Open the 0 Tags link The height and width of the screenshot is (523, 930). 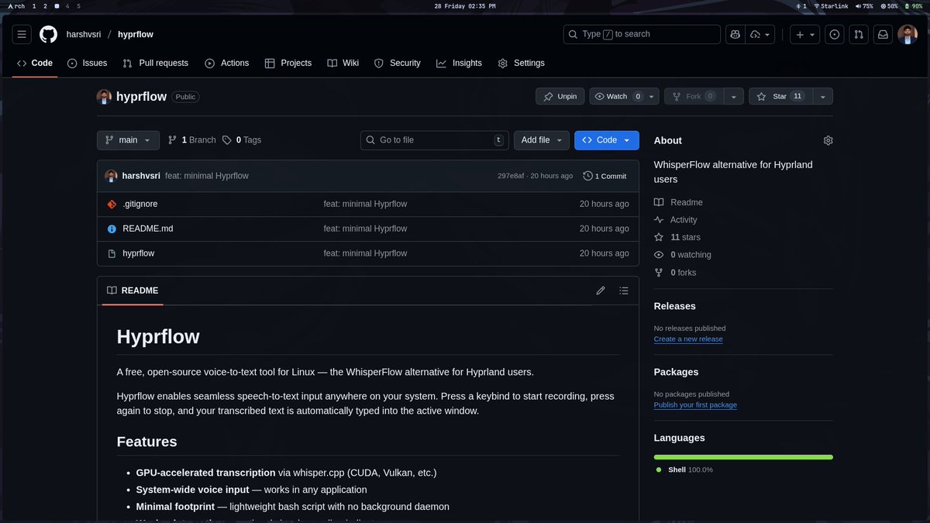pyautogui.click(x=242, y=140)
